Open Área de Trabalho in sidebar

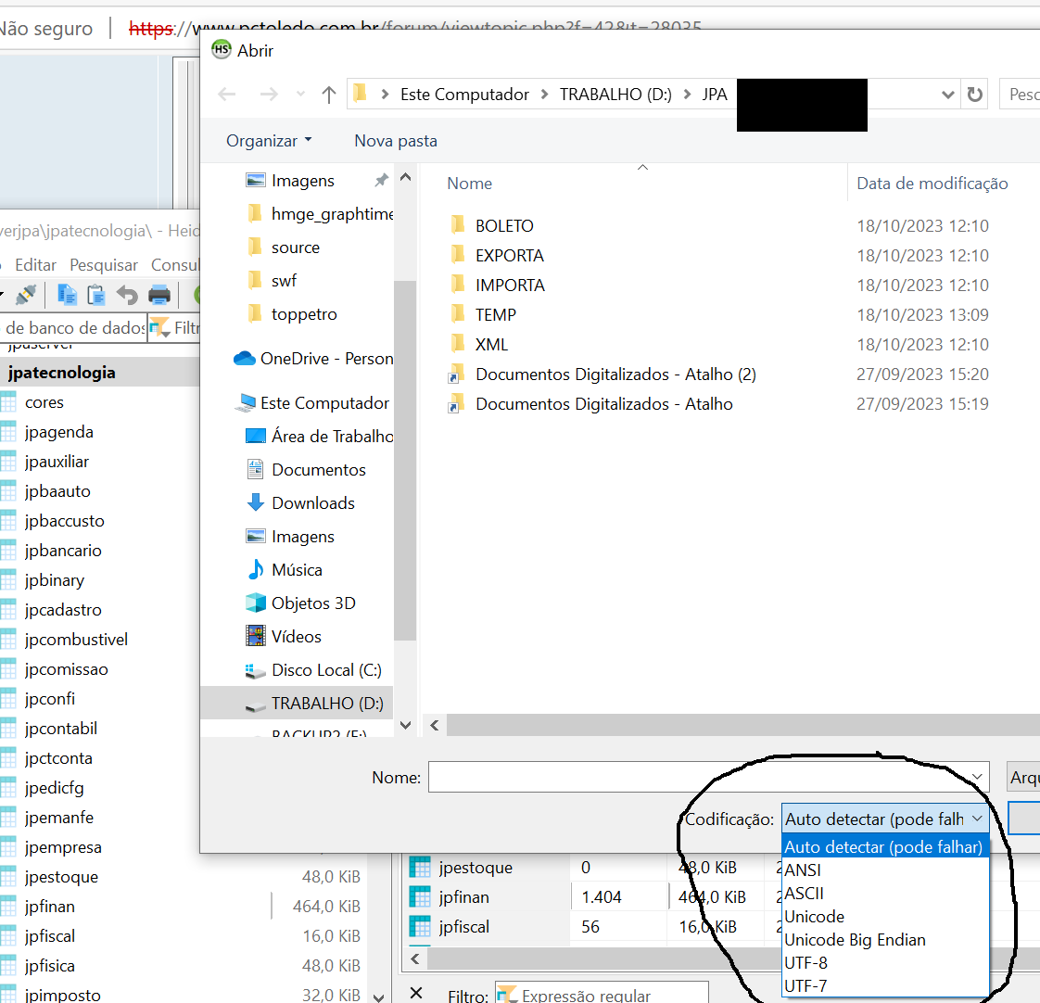pyautogui.click(x=332, y=436)
